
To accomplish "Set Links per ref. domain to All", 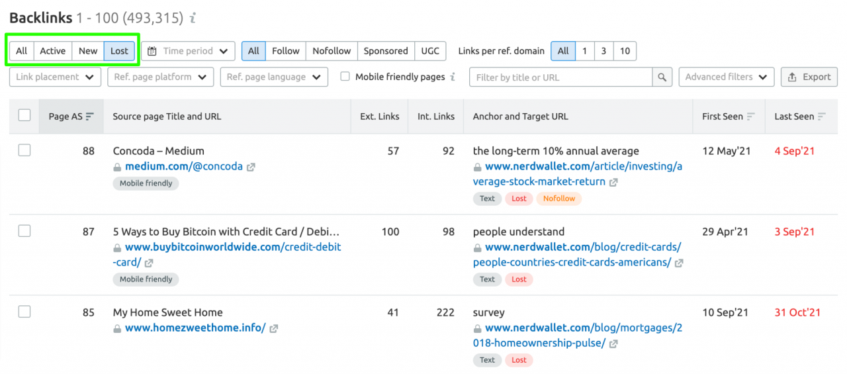I will pyautogui.click(x=563, y=51).
